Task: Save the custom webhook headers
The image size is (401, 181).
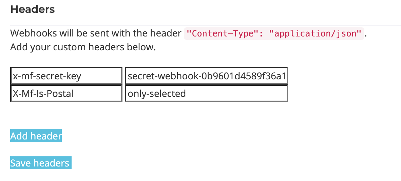Action: point(41,163)
